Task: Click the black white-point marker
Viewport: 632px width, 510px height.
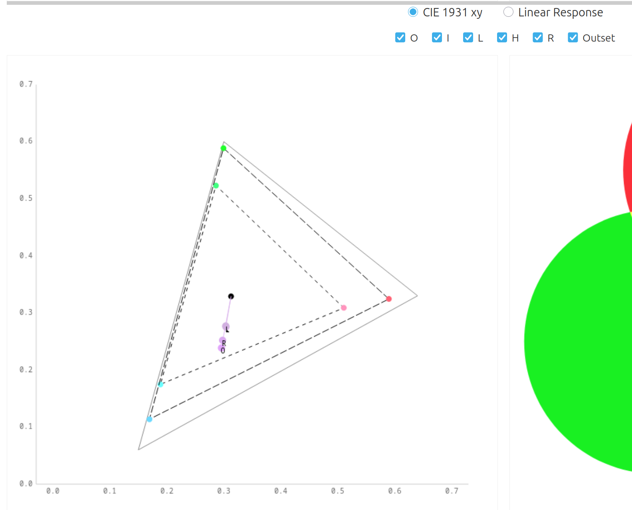Action: [x=231, y=296]
